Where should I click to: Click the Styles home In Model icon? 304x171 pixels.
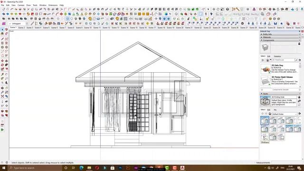(270, 114)
